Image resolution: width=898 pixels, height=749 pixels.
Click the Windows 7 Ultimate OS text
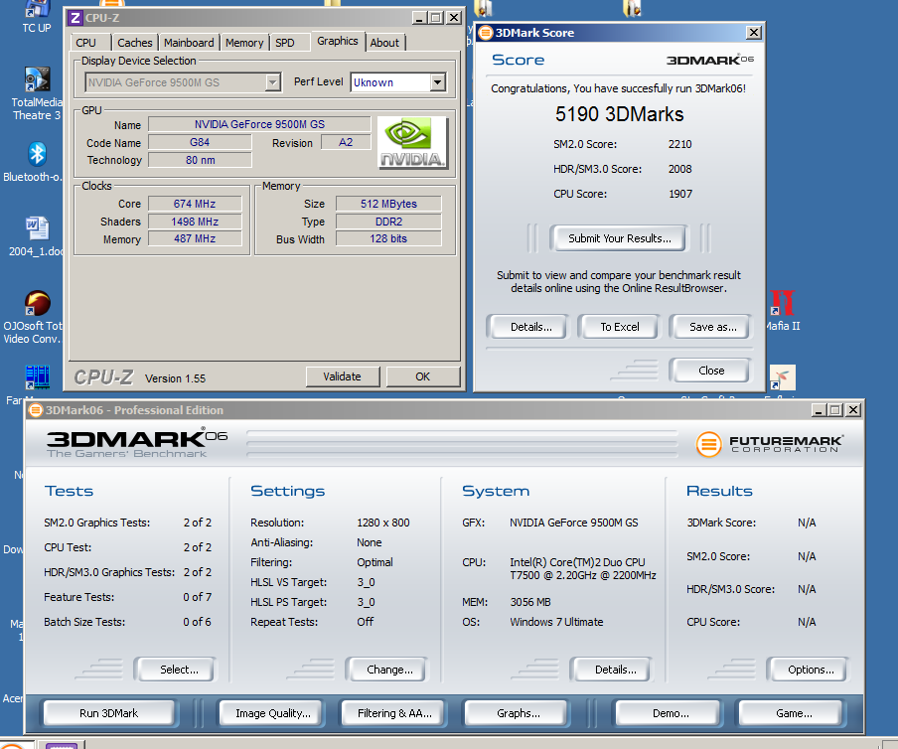tap(556, 622)
